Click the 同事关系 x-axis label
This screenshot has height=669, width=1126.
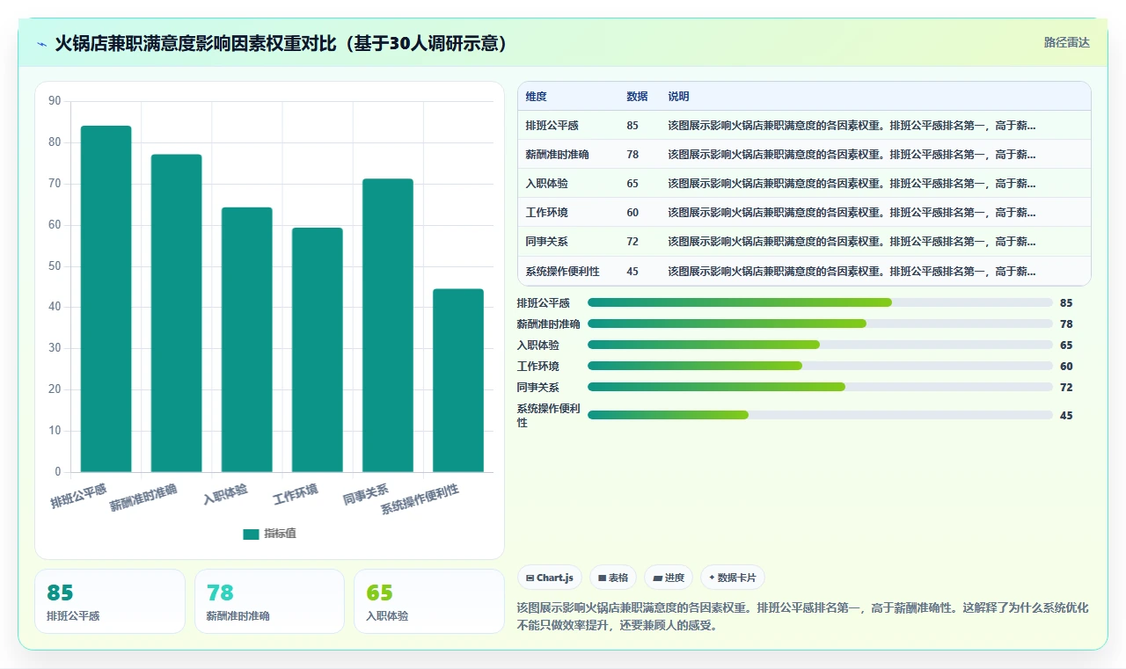365,494
